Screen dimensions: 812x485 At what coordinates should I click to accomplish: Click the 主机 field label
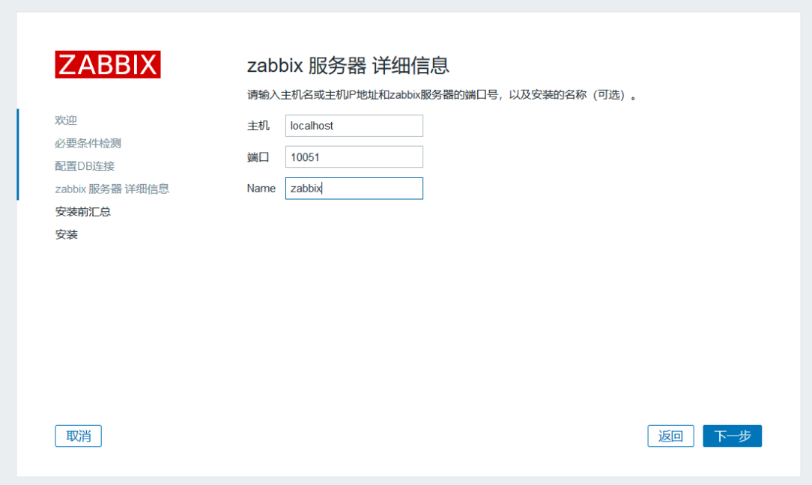(258, 126)
